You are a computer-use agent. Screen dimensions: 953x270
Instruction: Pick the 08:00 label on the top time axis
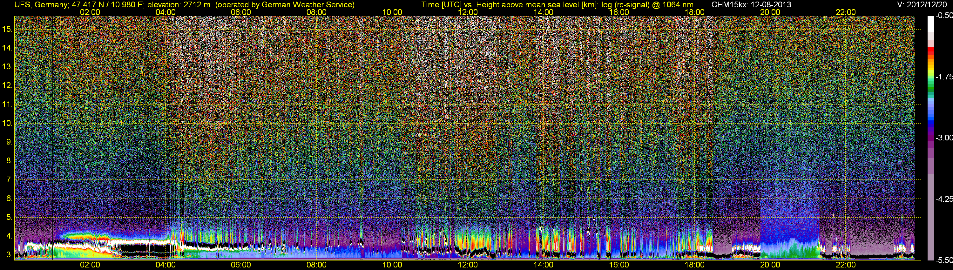(317, 12)
